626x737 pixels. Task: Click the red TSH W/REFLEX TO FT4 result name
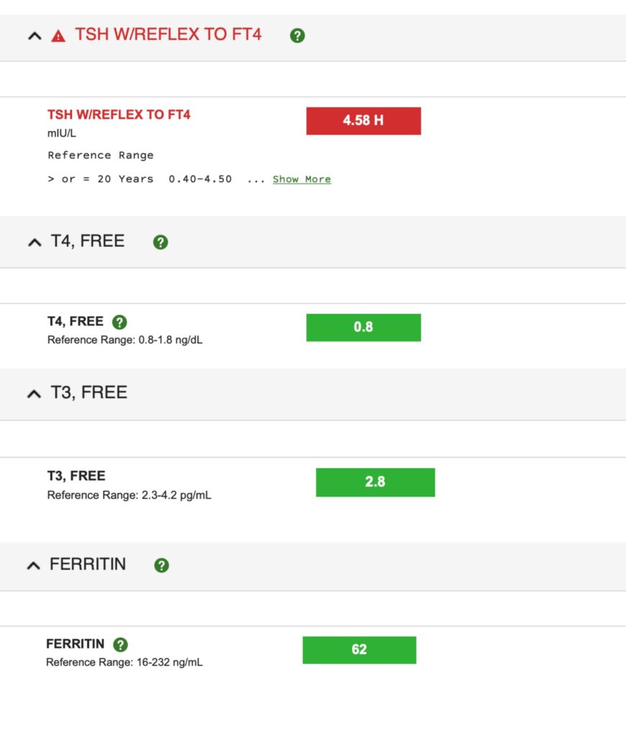tap(119, 114)
